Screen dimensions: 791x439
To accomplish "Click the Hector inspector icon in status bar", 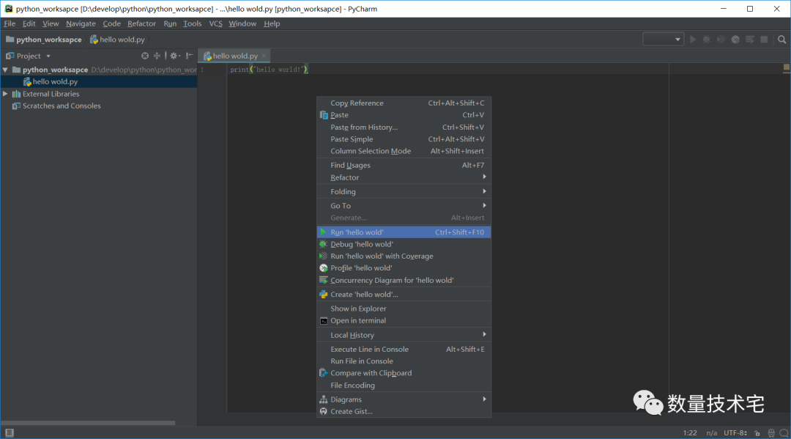I will (771, 433).
